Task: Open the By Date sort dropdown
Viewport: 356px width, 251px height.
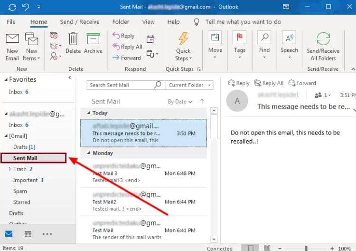Action: (180, 102)
